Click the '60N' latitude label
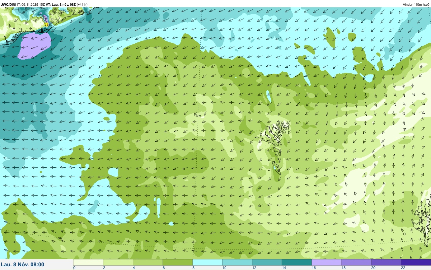 pos(60,238)
